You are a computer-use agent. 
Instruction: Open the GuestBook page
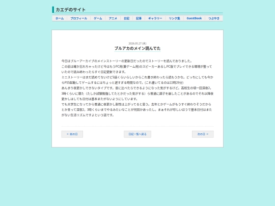[194, 18]
